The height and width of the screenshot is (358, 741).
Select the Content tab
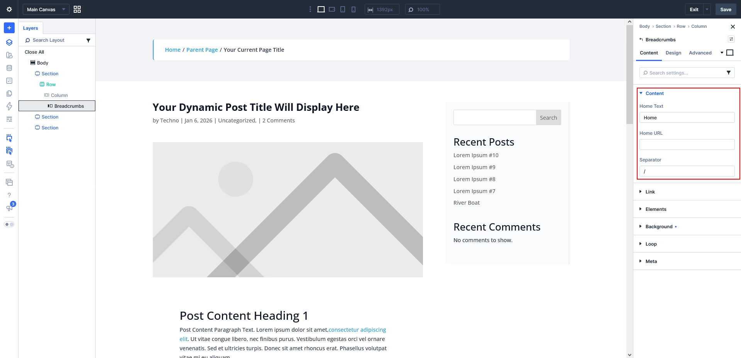click(x=649, y=53)
